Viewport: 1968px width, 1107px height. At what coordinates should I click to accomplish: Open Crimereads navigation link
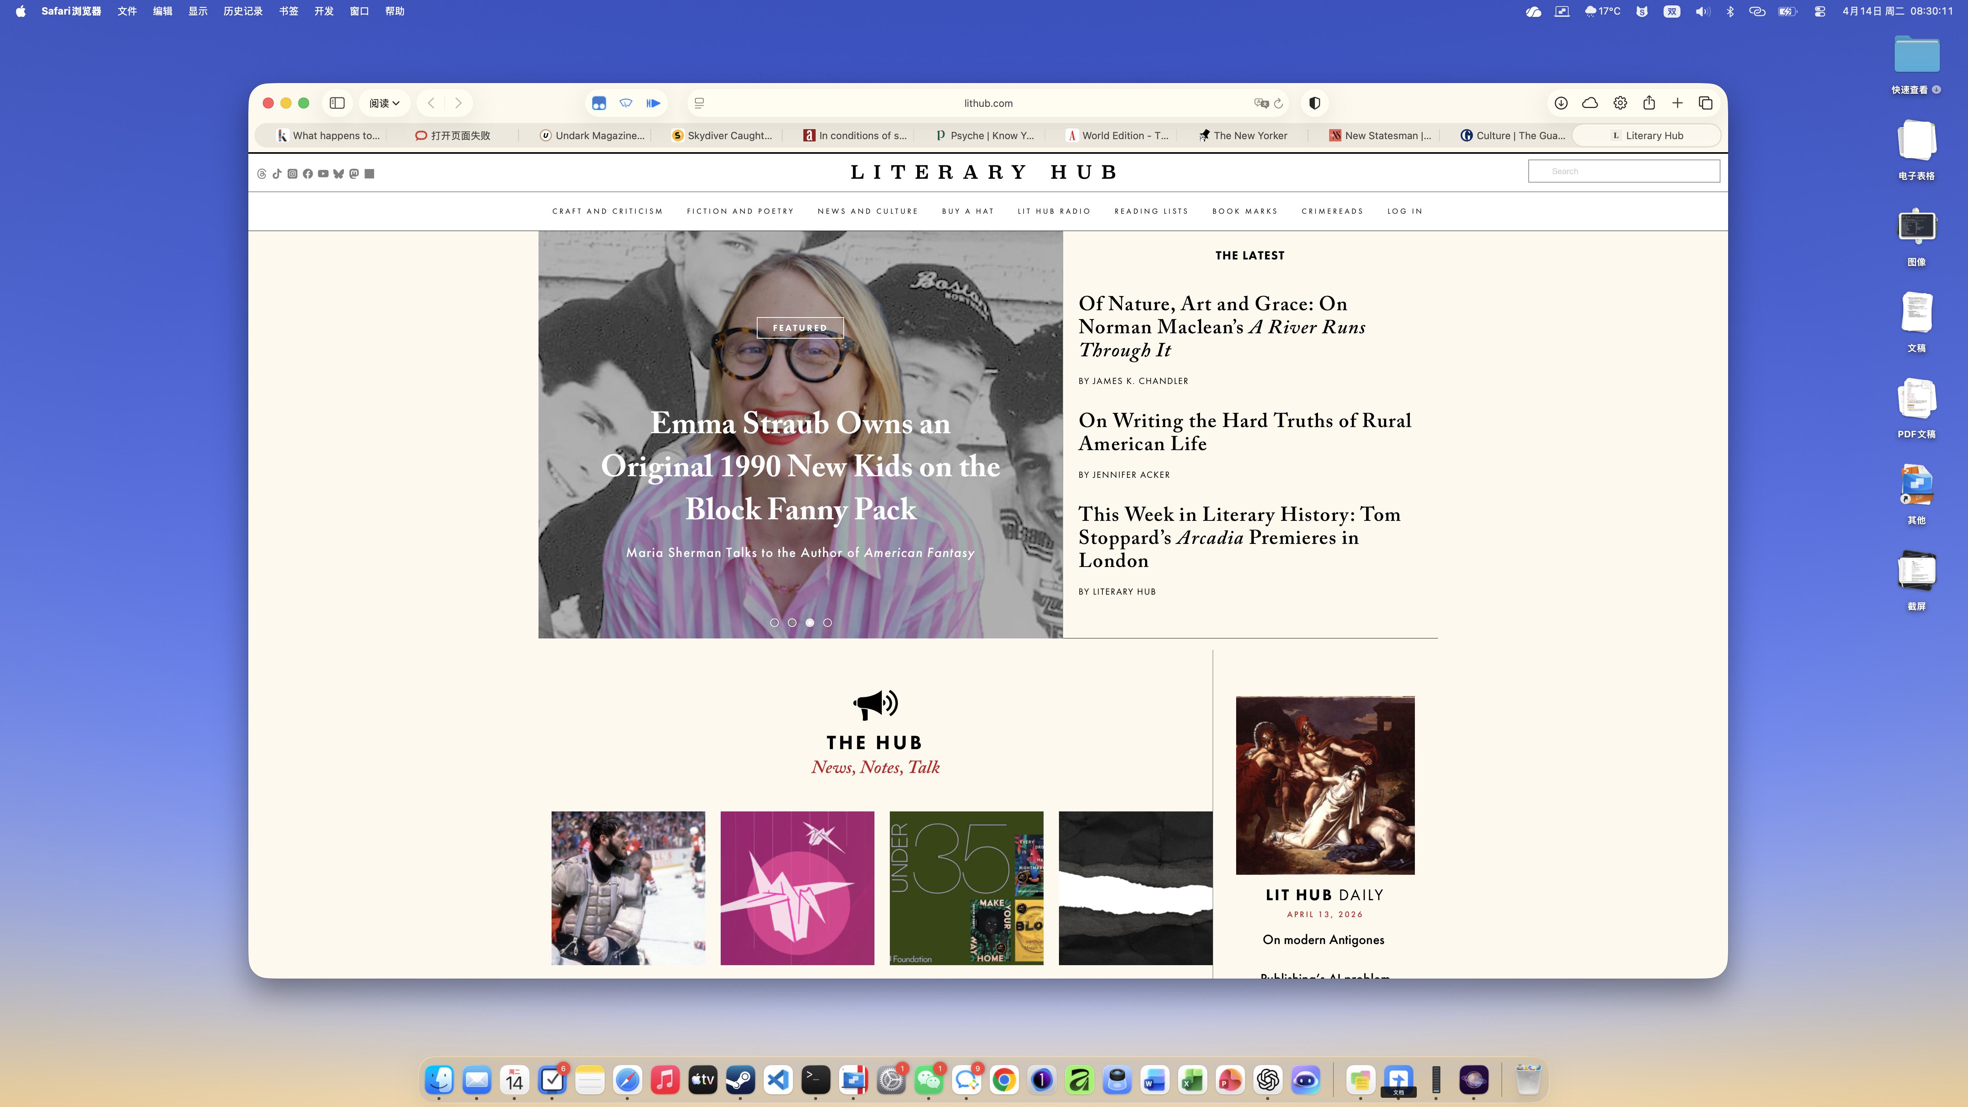click(1331, 212)
